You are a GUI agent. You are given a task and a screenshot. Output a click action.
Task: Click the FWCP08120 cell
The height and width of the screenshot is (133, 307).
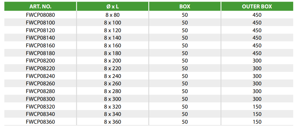(40, 30)
